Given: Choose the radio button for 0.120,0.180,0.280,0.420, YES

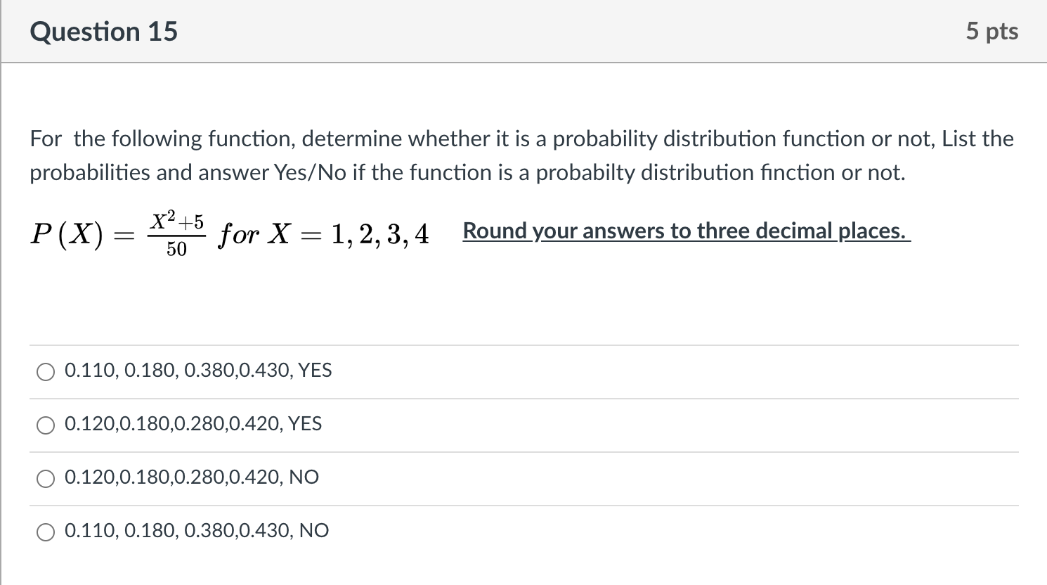Looking at the screenshot, I should (x=46, y=425).
